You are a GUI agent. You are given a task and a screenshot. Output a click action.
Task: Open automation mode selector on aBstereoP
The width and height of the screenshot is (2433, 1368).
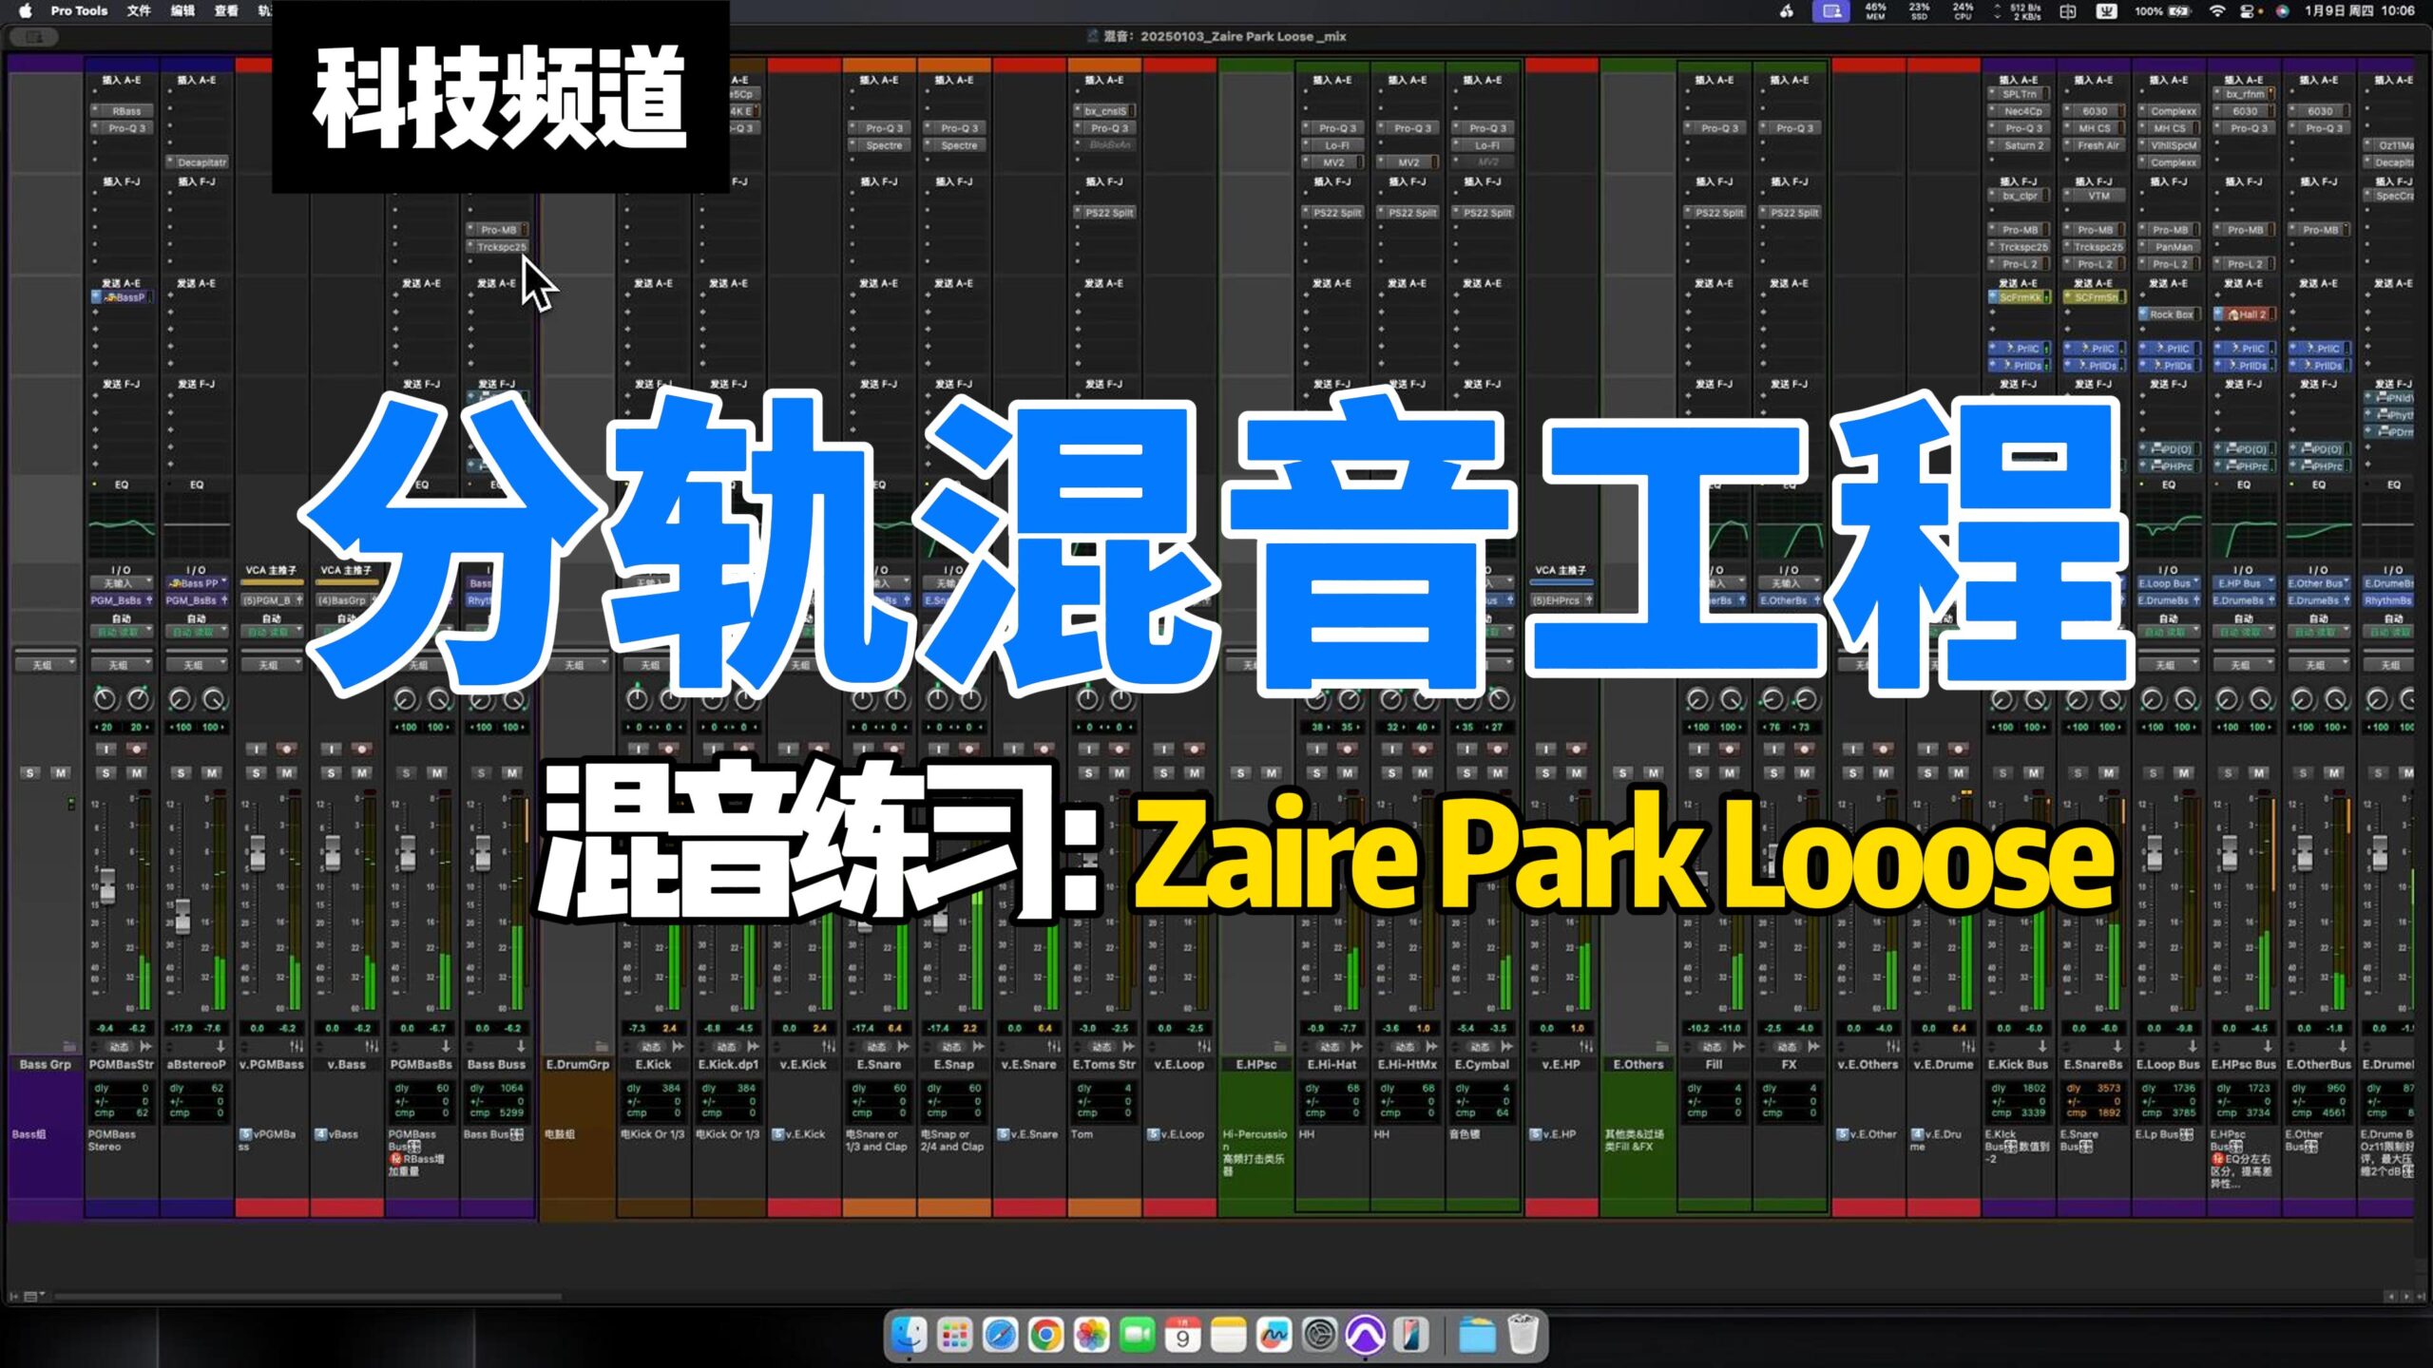tap(197, 631)
